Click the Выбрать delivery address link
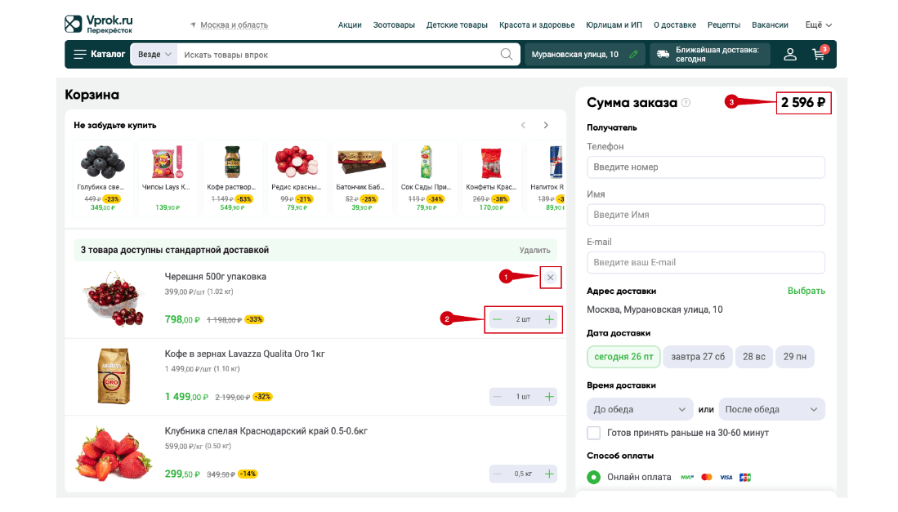Screen dimensions: 898x512 coord(806,291)
